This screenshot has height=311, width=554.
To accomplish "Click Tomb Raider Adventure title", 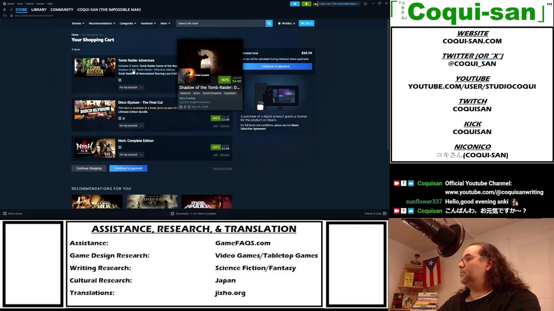I will click(x=136, y=60).
